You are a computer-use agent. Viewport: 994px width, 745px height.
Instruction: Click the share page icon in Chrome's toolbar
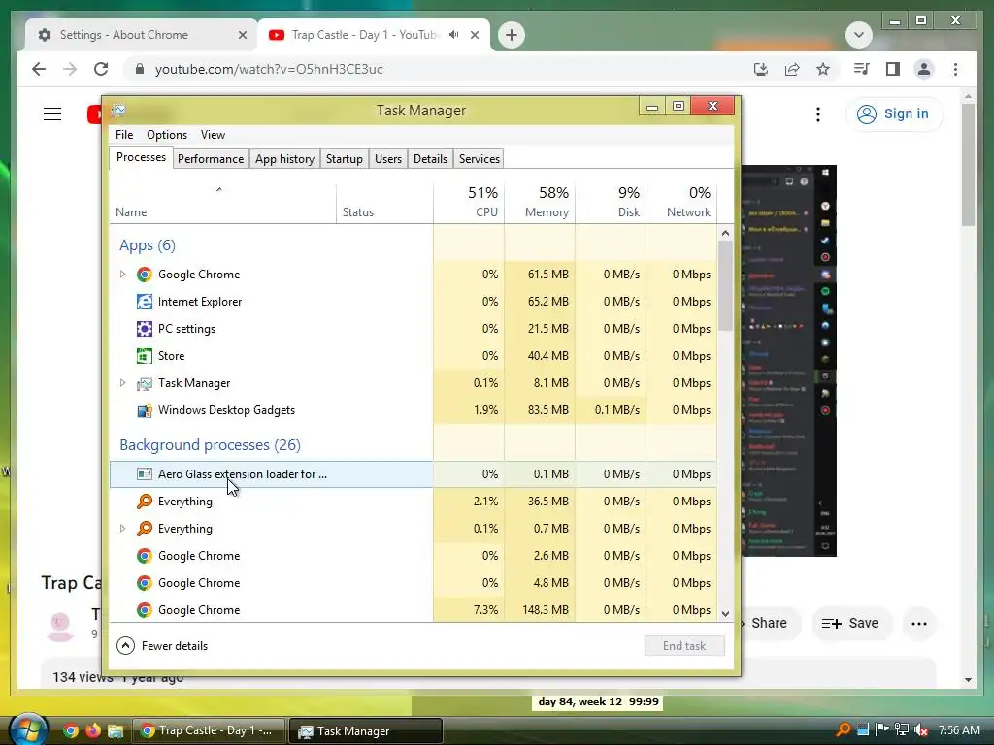pos(792,69)
